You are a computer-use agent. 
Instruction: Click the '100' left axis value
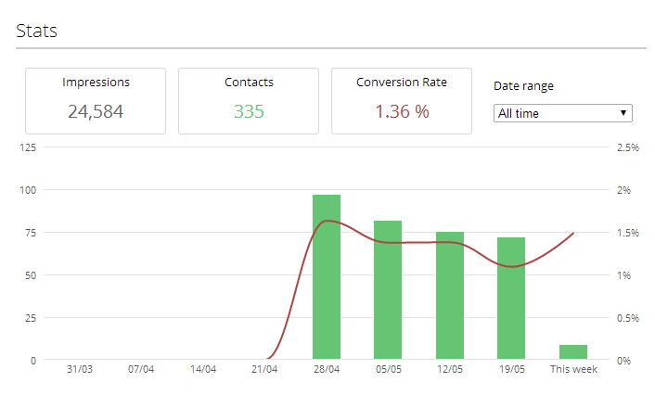28,190
